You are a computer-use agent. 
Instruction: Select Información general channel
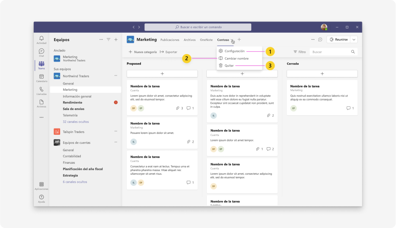point(77,97)
